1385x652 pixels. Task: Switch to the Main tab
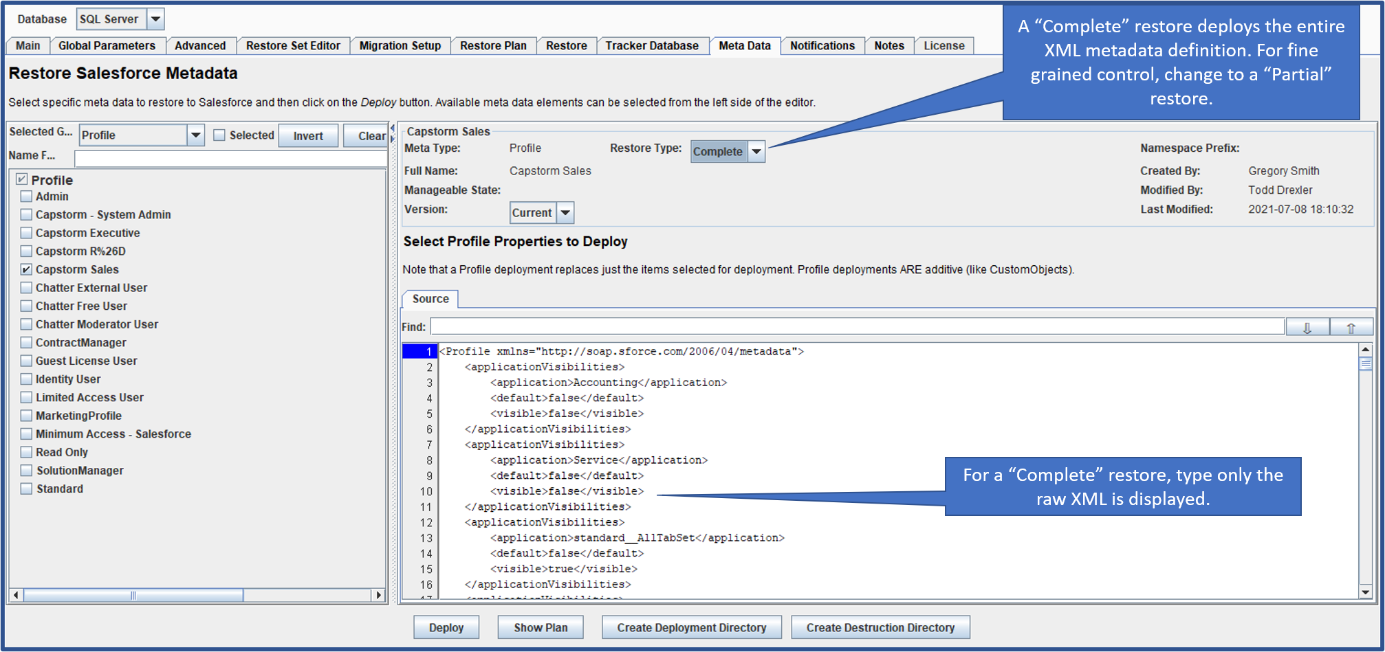click(28, 45)
